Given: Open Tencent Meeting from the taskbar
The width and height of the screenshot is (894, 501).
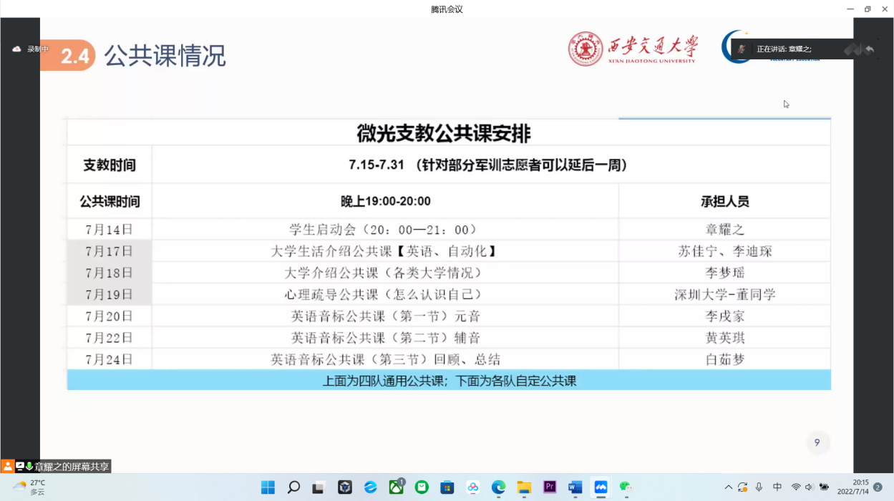Looking at the screenshot, I should coord(601,487).
